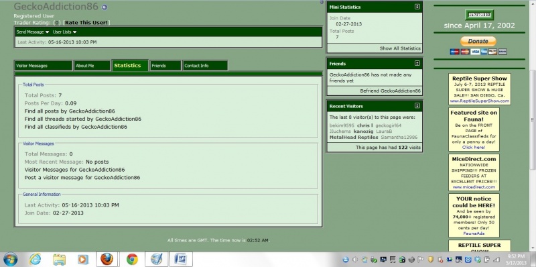
Task: Open www.micedirect.com ad link
Action: [x=474, y=187]
